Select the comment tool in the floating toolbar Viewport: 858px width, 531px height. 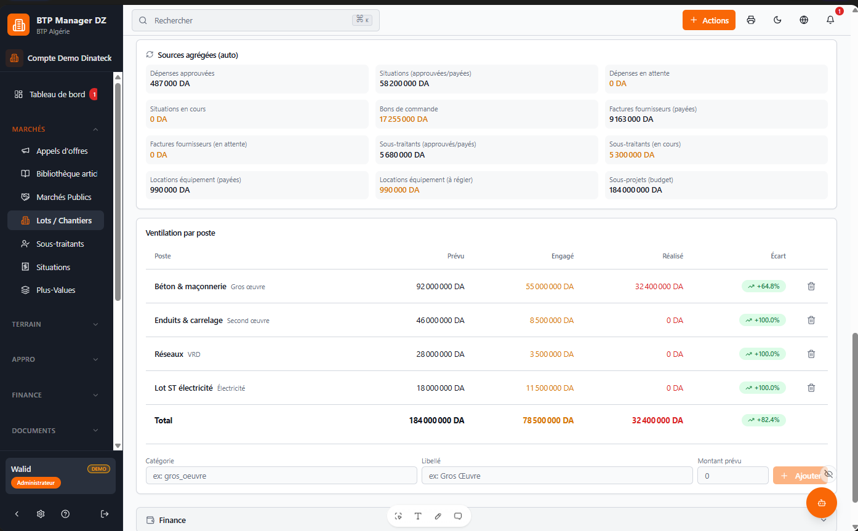click(458, 516)
